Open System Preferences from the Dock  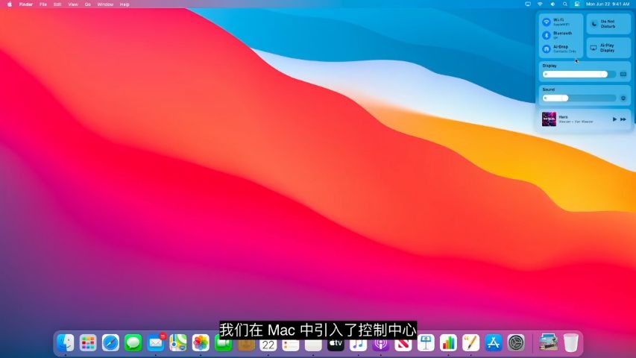(x=516, y=343)
